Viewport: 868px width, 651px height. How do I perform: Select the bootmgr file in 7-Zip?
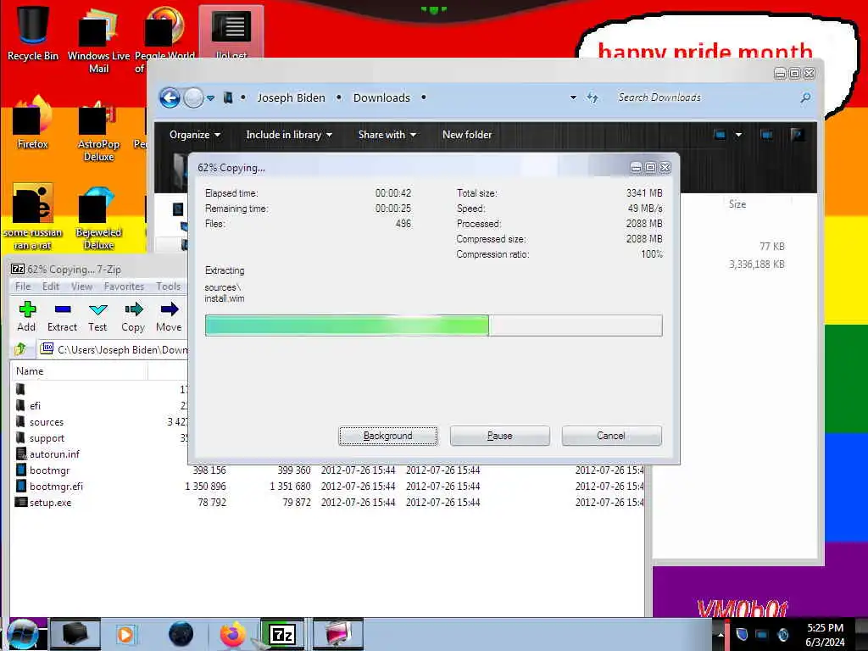[49, 470]
